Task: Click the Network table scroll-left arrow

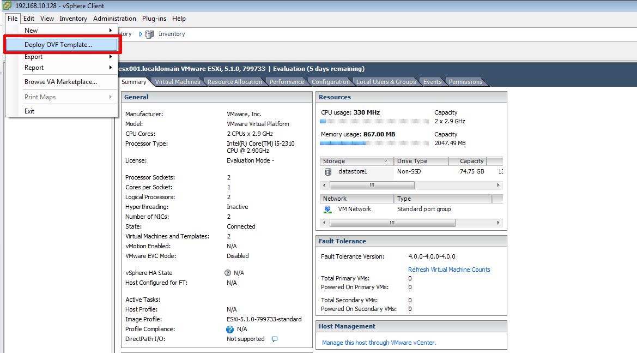Action: pos(324,223)
